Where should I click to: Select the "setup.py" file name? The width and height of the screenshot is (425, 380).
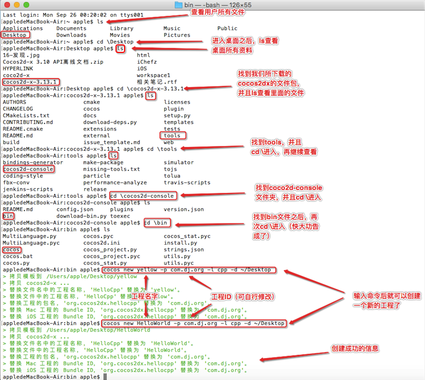(177, 115)
